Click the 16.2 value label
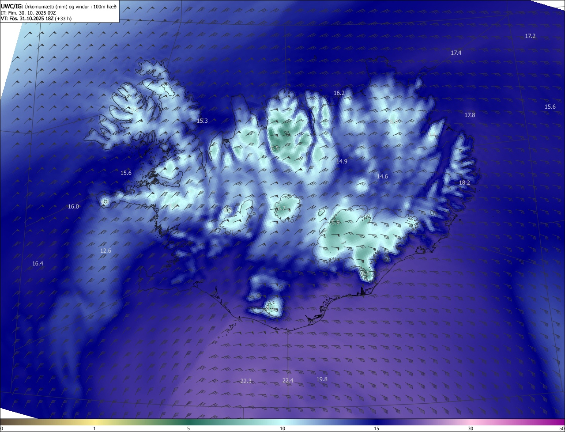The height and width of the screenshot is (432, 565). coord(339,93)
